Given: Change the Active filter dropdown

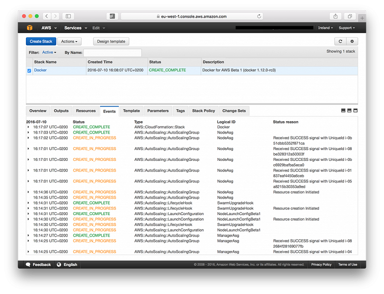Looking at the screenshot, I should 49,52.
